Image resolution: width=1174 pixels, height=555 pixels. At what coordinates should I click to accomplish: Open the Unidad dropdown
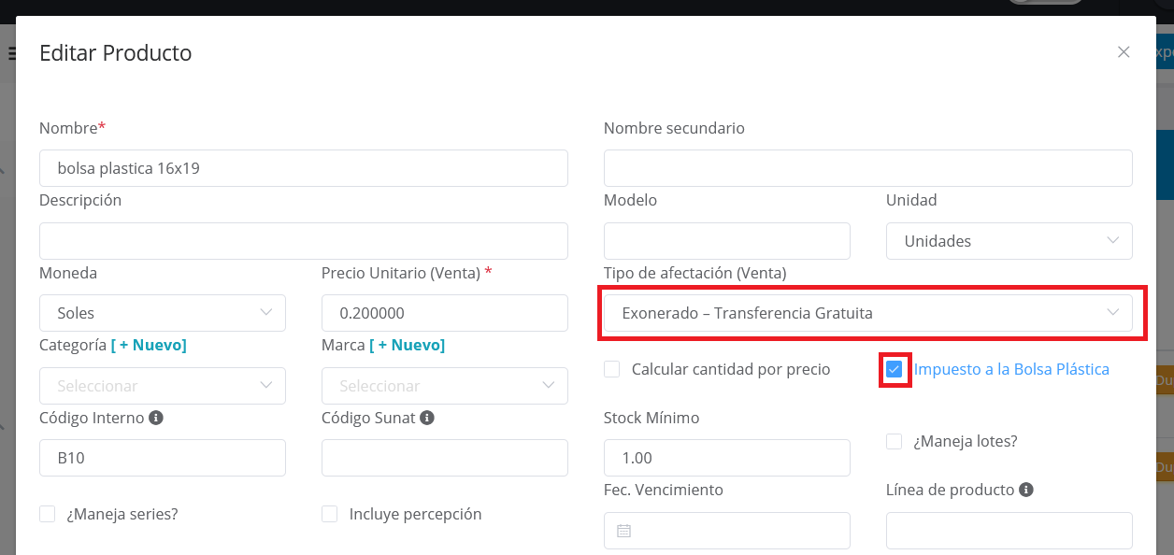tap(1009, 241)
